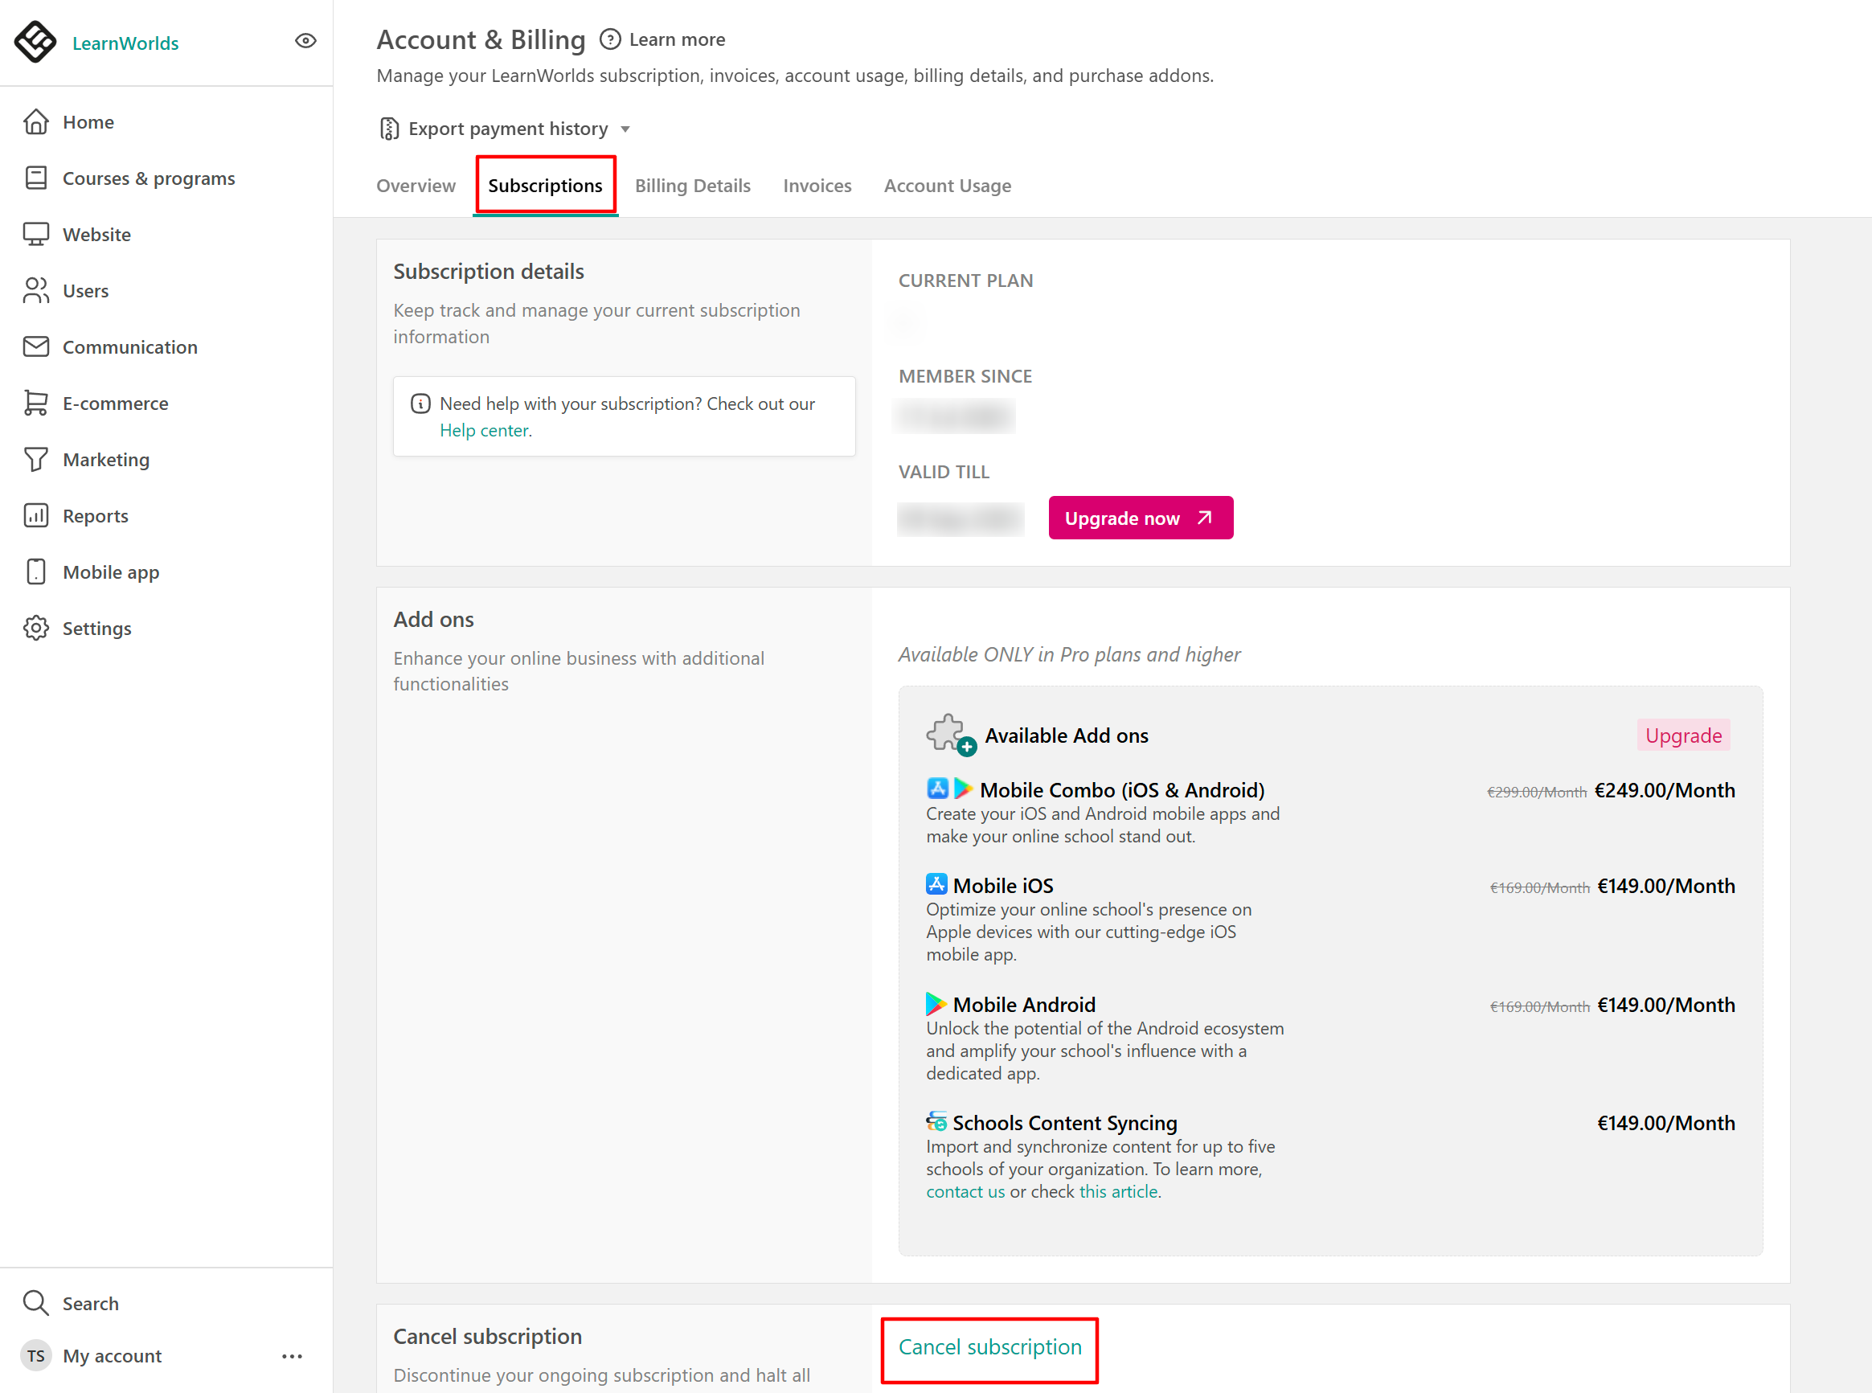Switch to the Billing Details tab
This screenshot has height=1393, width=1872.
(x=692, y=186)
